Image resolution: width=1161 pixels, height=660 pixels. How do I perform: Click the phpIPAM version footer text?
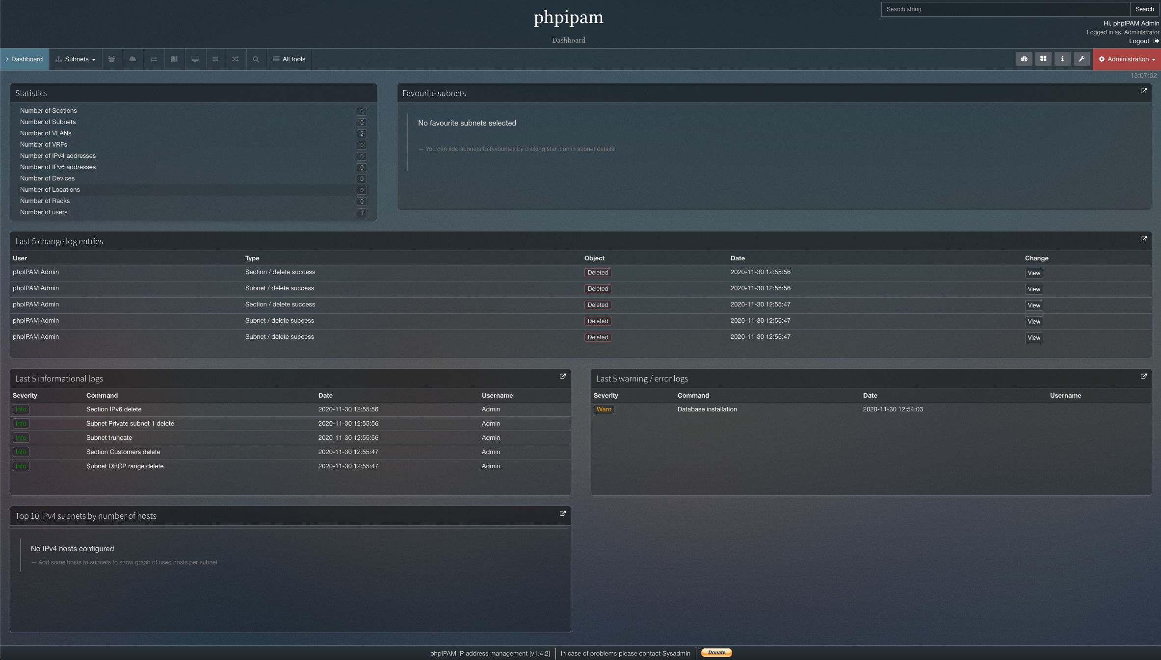(490, 653)
